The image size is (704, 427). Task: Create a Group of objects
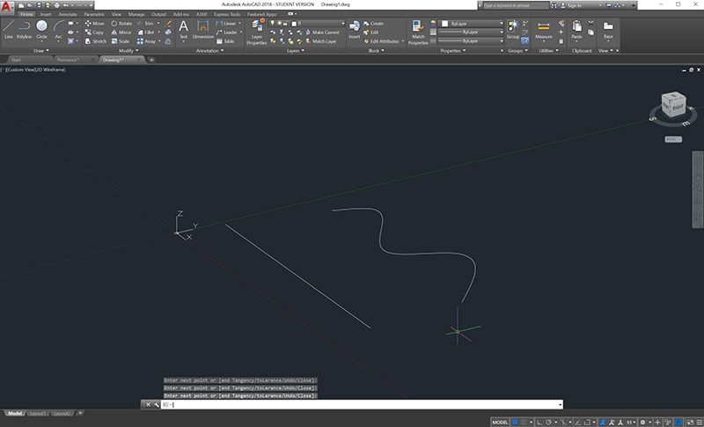coord(513,30)
